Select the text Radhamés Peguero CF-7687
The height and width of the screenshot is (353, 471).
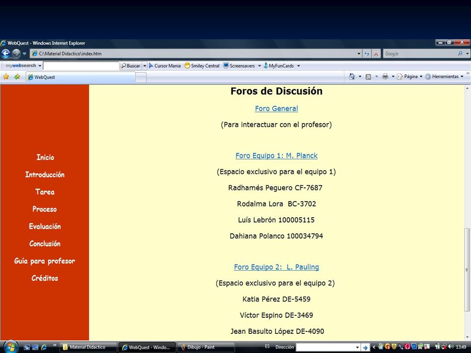coord(275,188)
